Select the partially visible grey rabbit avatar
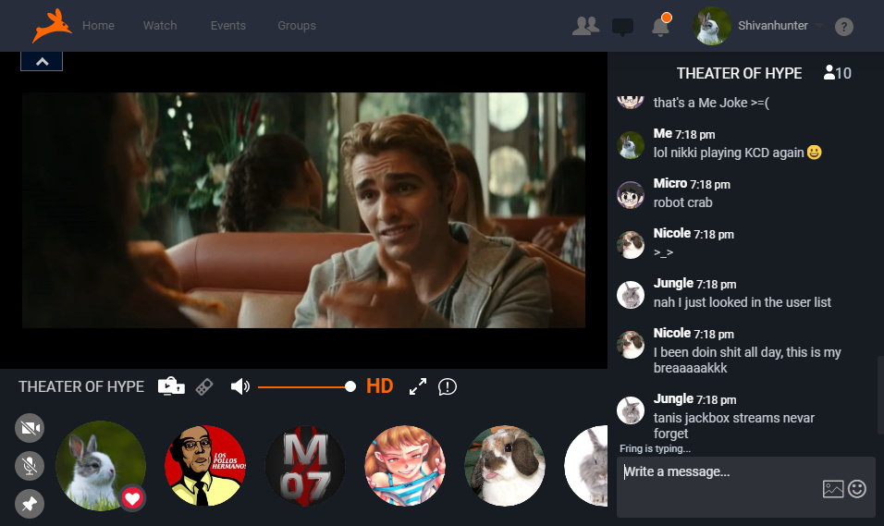This screenshot has width=884, height=526. 586,466
